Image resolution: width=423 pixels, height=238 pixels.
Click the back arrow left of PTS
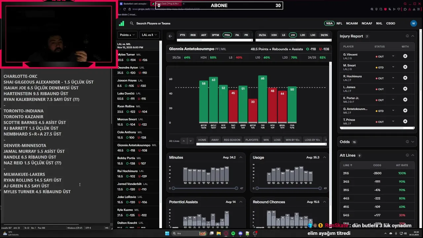coord(170,36)
